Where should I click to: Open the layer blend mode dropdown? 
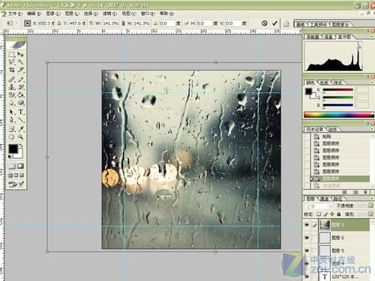319,206
